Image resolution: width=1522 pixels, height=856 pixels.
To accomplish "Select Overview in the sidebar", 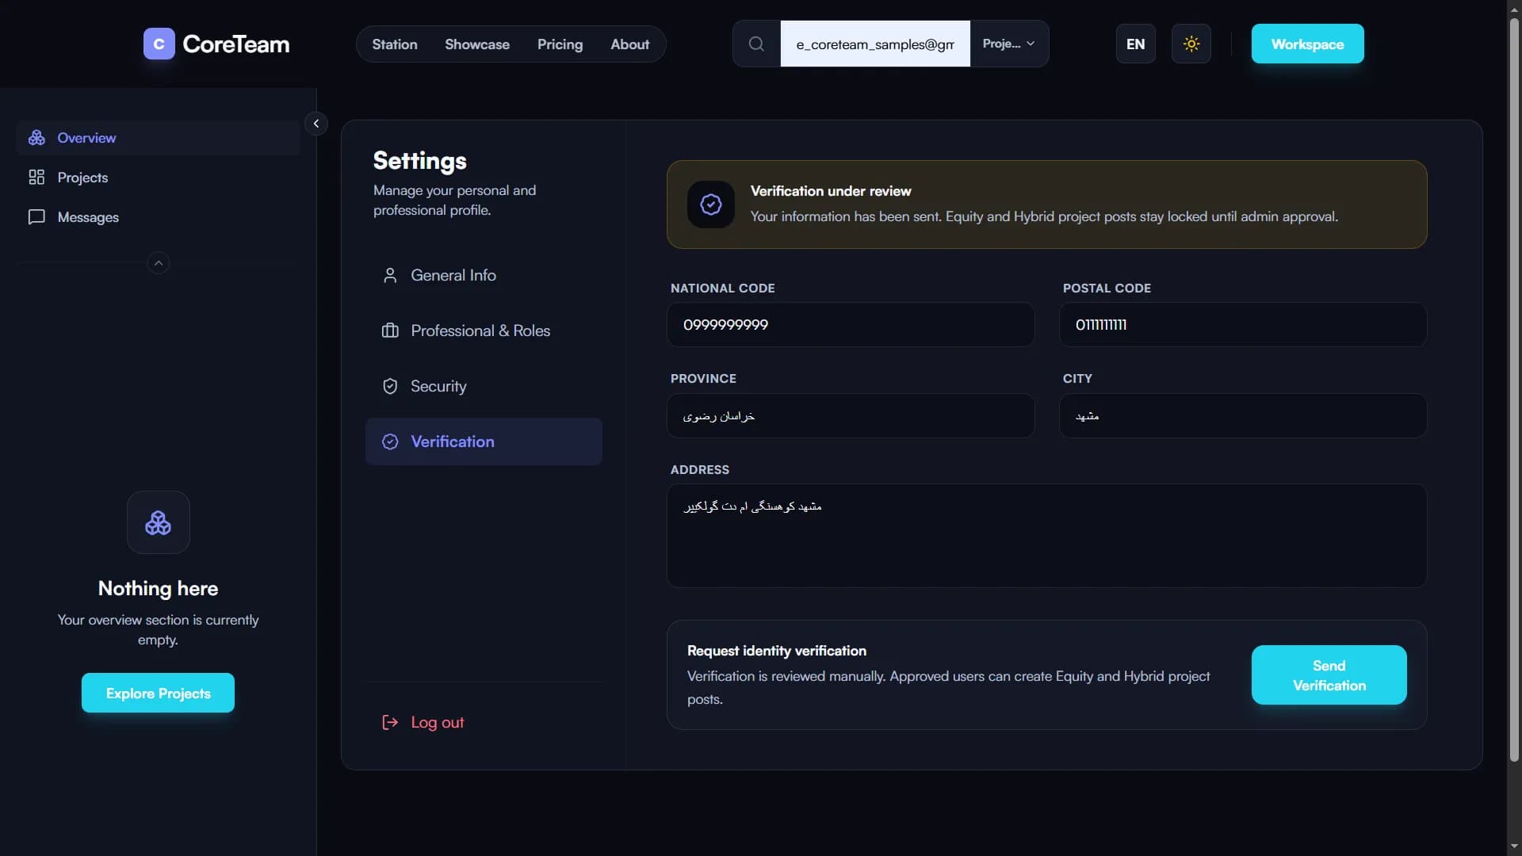I will tap(159, 138).
